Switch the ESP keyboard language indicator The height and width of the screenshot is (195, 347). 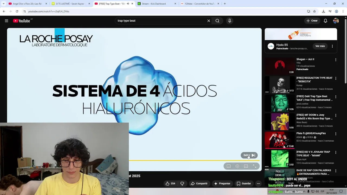pos(323,191)
